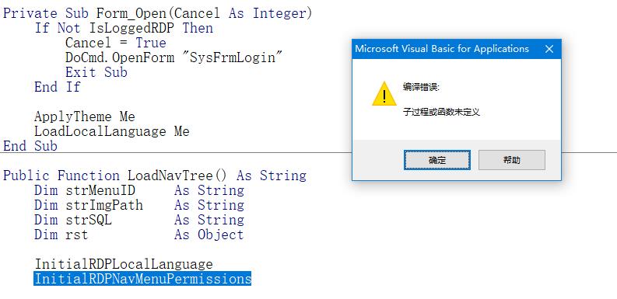Click the Dim strImgPath declaration
The image size is (617, 299).
point(139,205)
